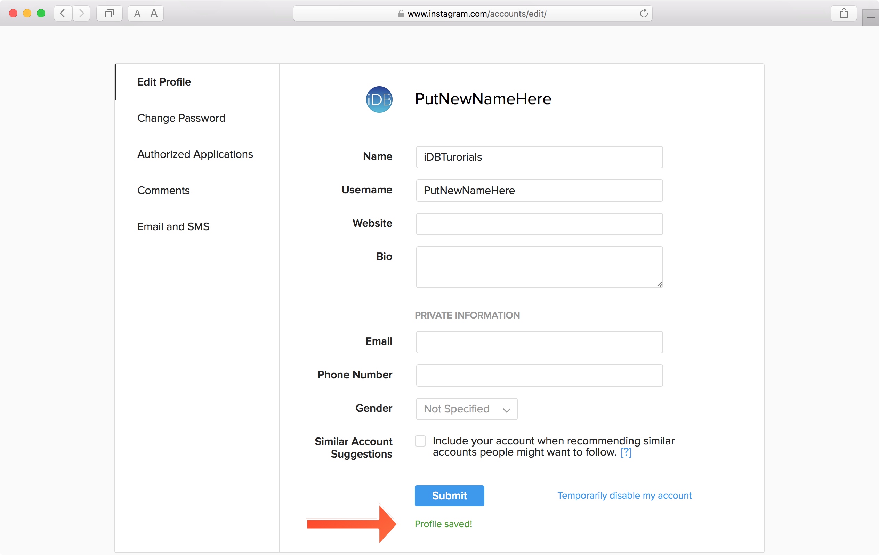
Task: Open the tab overview icon
Action: [109, 14]
